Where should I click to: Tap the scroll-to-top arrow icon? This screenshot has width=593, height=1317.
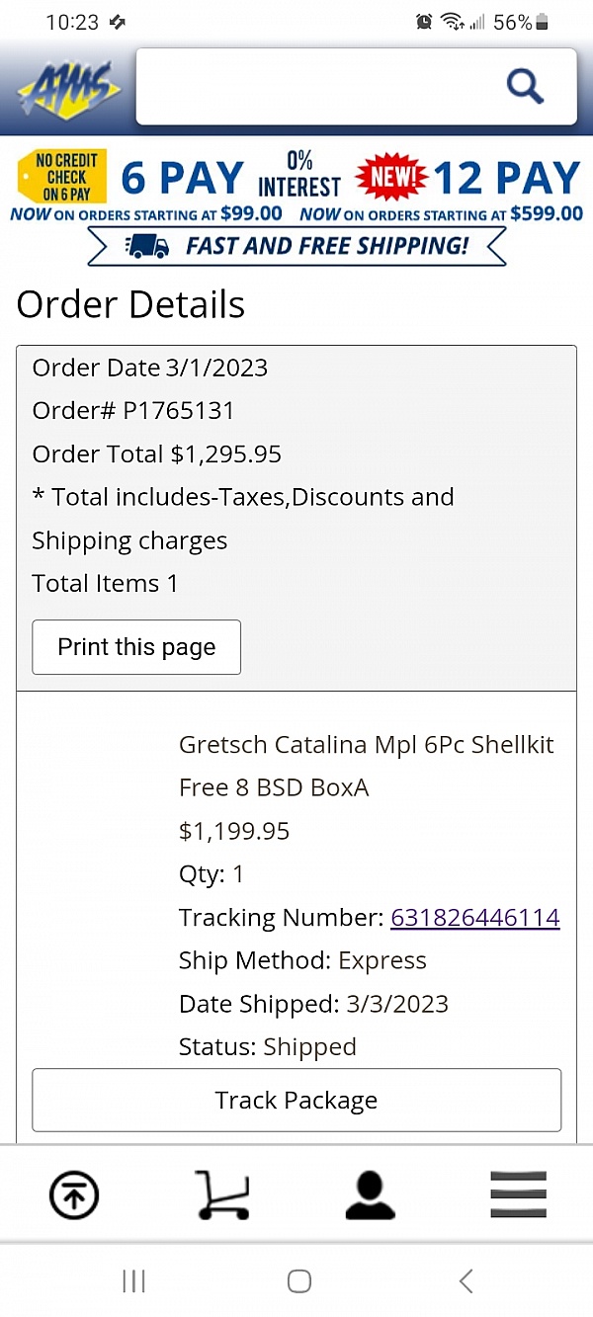(74, 1195)
